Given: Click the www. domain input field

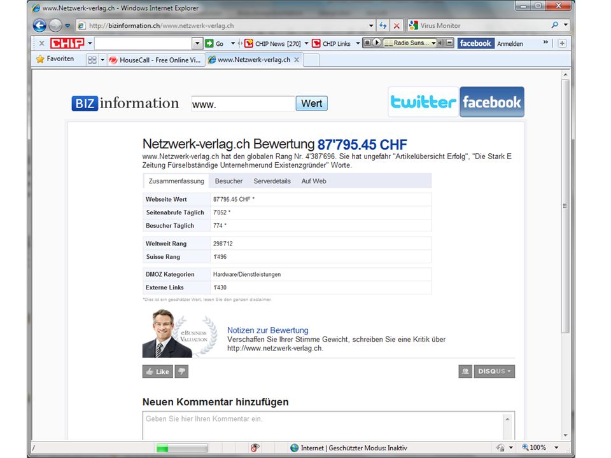Looking at the screenshot, I should pyautogui.click(x=242, y=104).
